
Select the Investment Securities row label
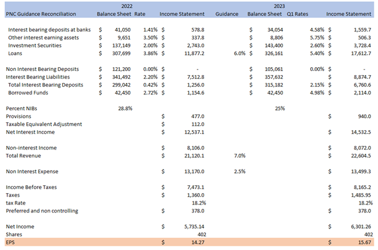[x=35, y=45]
